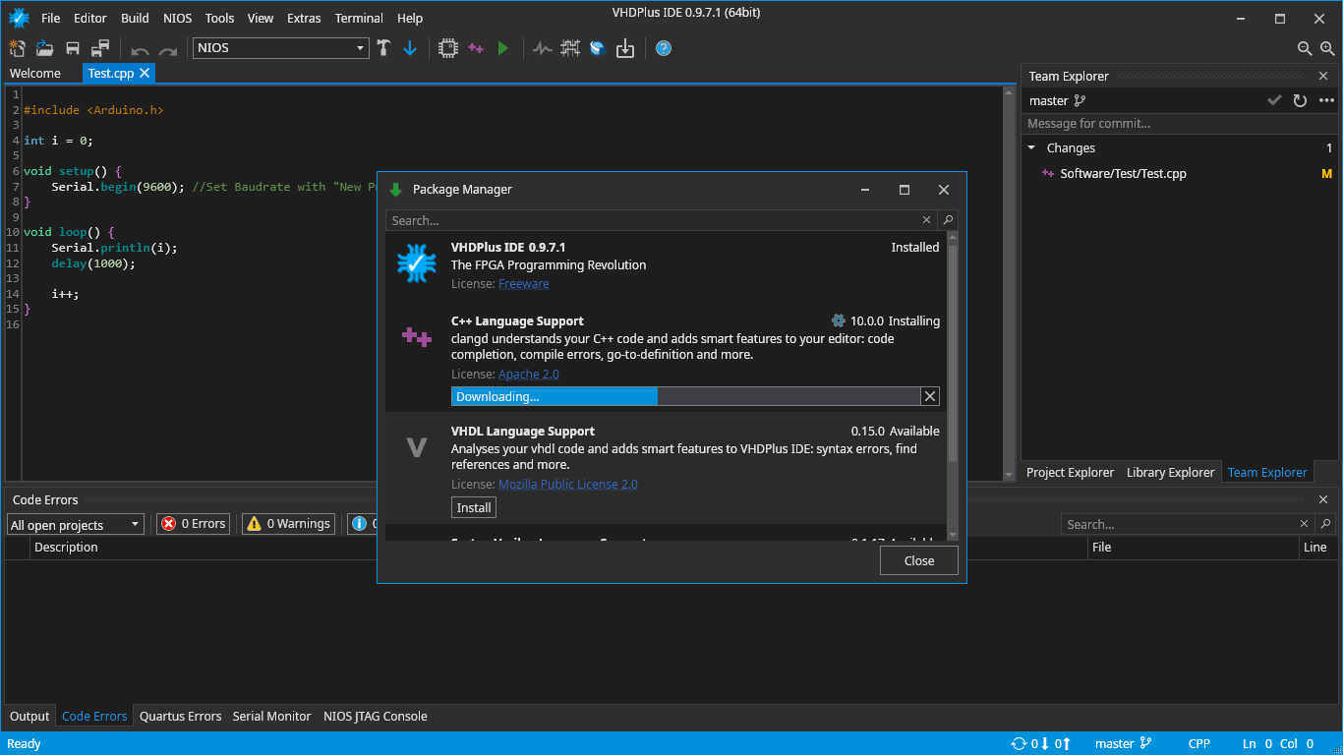Clear the Package Manager search with X
This screenshot has height=755, width=1343.
click(926, 220)
